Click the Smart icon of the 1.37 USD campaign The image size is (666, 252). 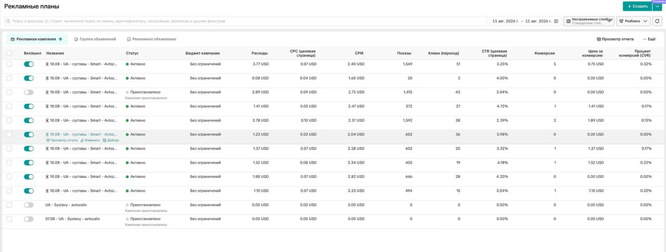point(47,148)
